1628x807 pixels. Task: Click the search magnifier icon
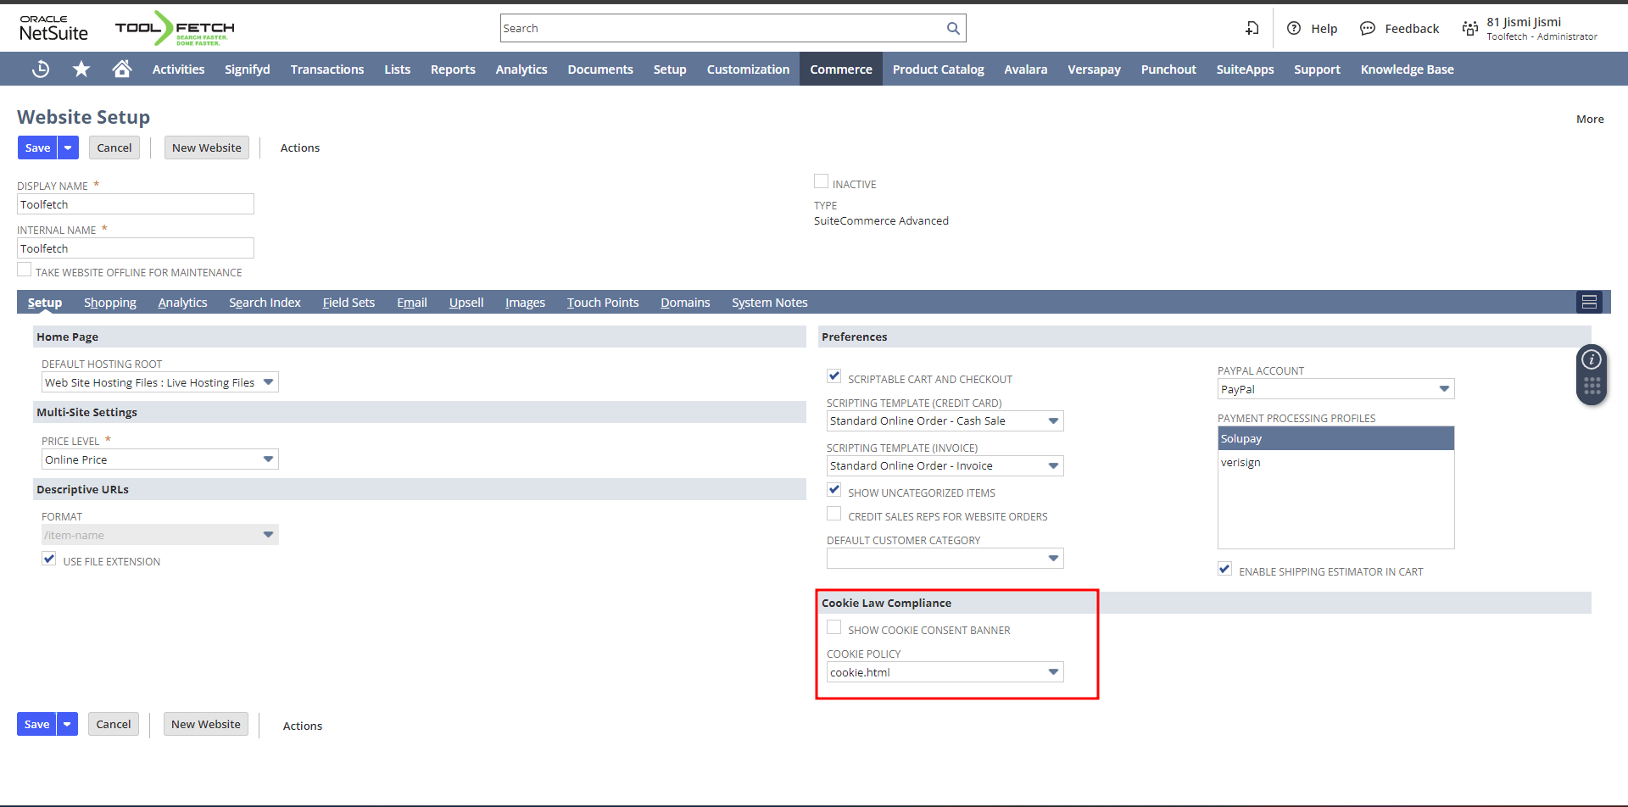pyautogui.click(x=953, y=28)
